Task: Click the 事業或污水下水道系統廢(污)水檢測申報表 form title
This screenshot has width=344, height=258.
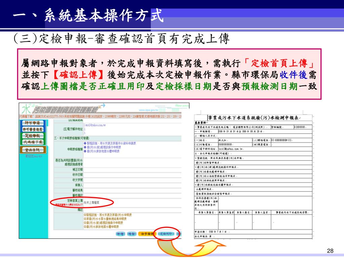Action: point(253,118)
